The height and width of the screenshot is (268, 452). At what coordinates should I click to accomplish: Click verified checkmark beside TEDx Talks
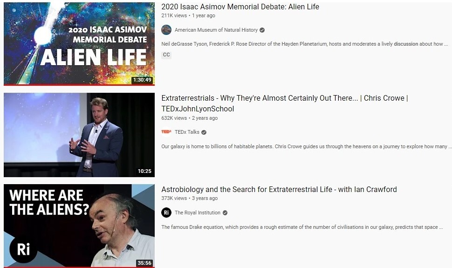click(x=204, y=132)
